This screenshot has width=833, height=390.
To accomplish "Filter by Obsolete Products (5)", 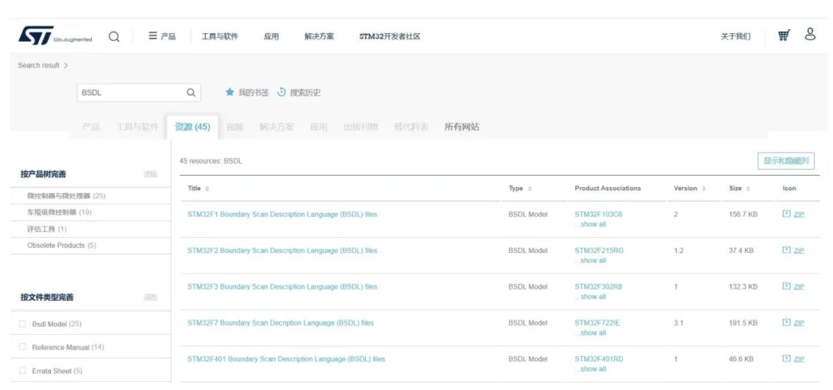I will (x=61, y=245).
